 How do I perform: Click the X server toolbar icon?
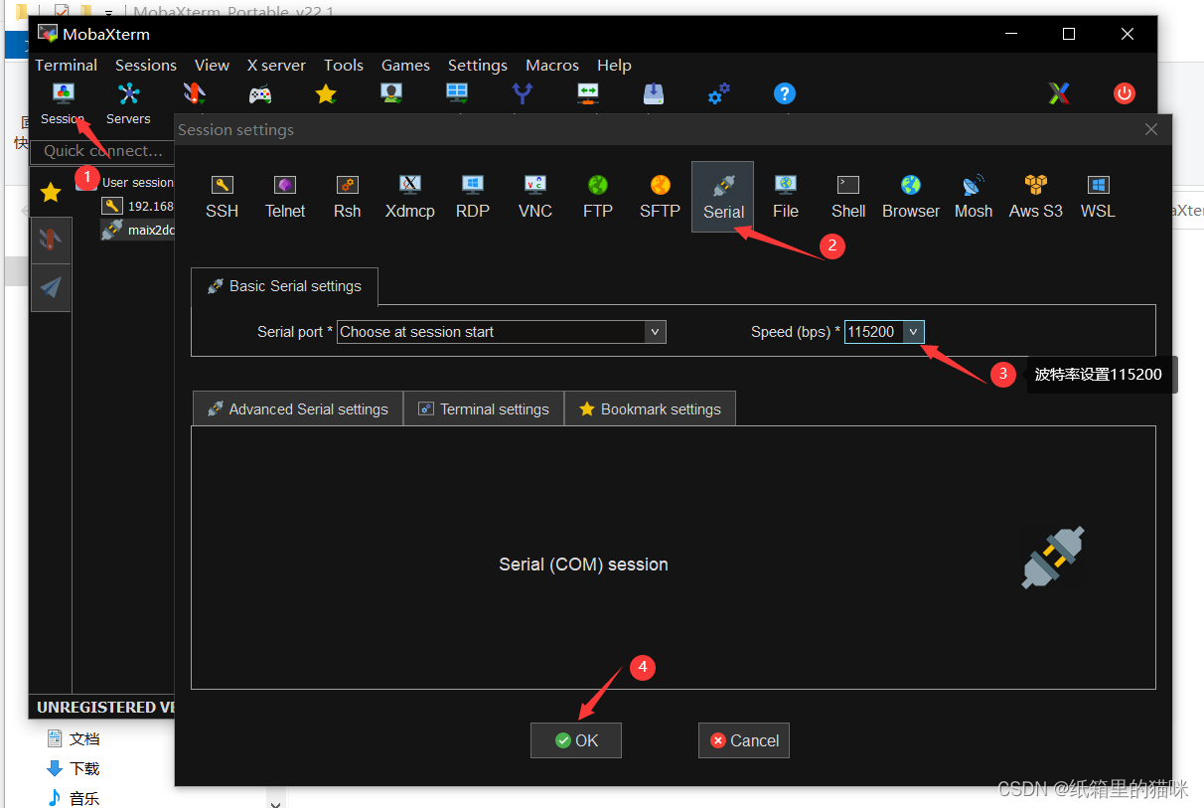(x=1059, y=94)
